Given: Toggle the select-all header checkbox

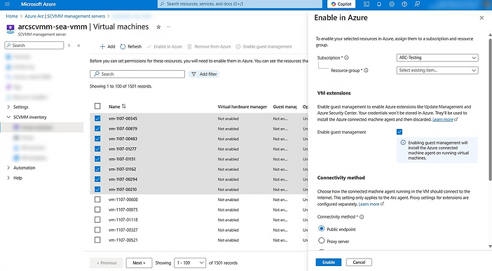Looking at the screenshot, I should 97,106.
